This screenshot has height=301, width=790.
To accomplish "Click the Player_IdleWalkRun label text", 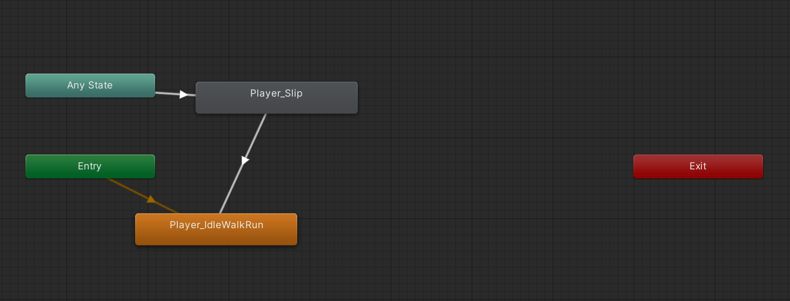I will tap(216, 225).
